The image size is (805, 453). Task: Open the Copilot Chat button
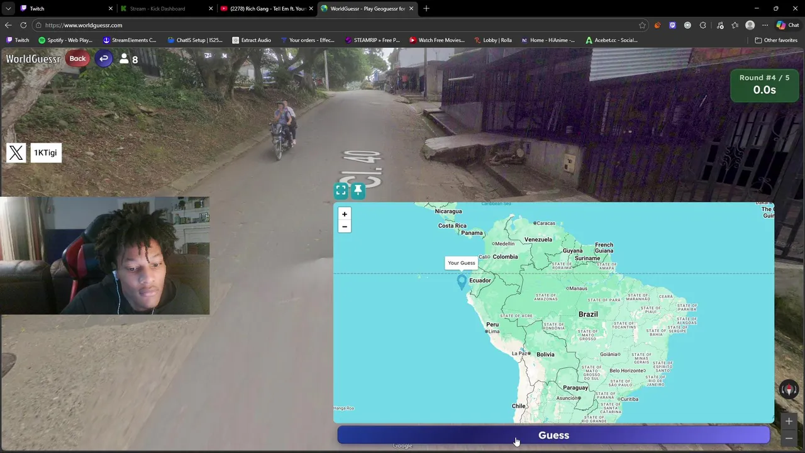pos(787,25)
